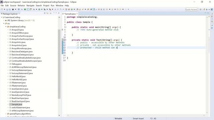214x120 pixels.
Task: Click the Open Task toolbar icon
Action: [x=80, y=9]
